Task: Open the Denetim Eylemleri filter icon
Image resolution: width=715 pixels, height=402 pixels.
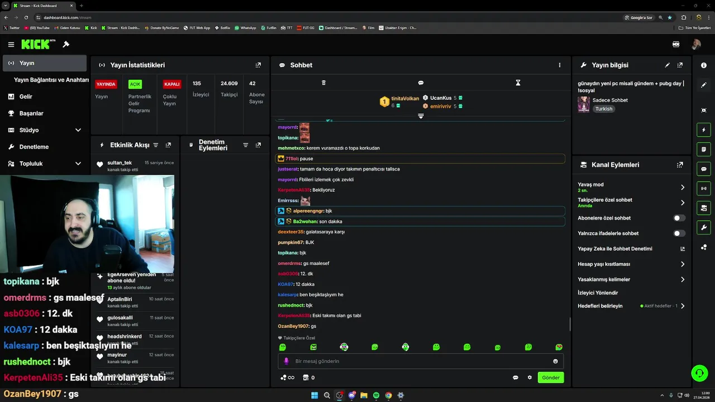Action: click(245, 145)
